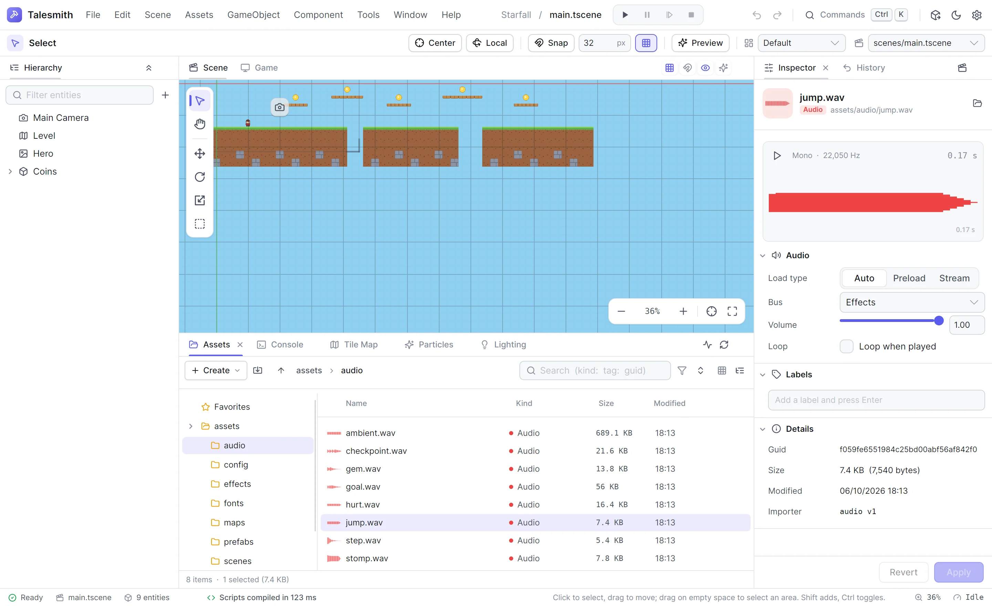Activate the Scale tool
992x606 pixels.
[x=200, y=200]
